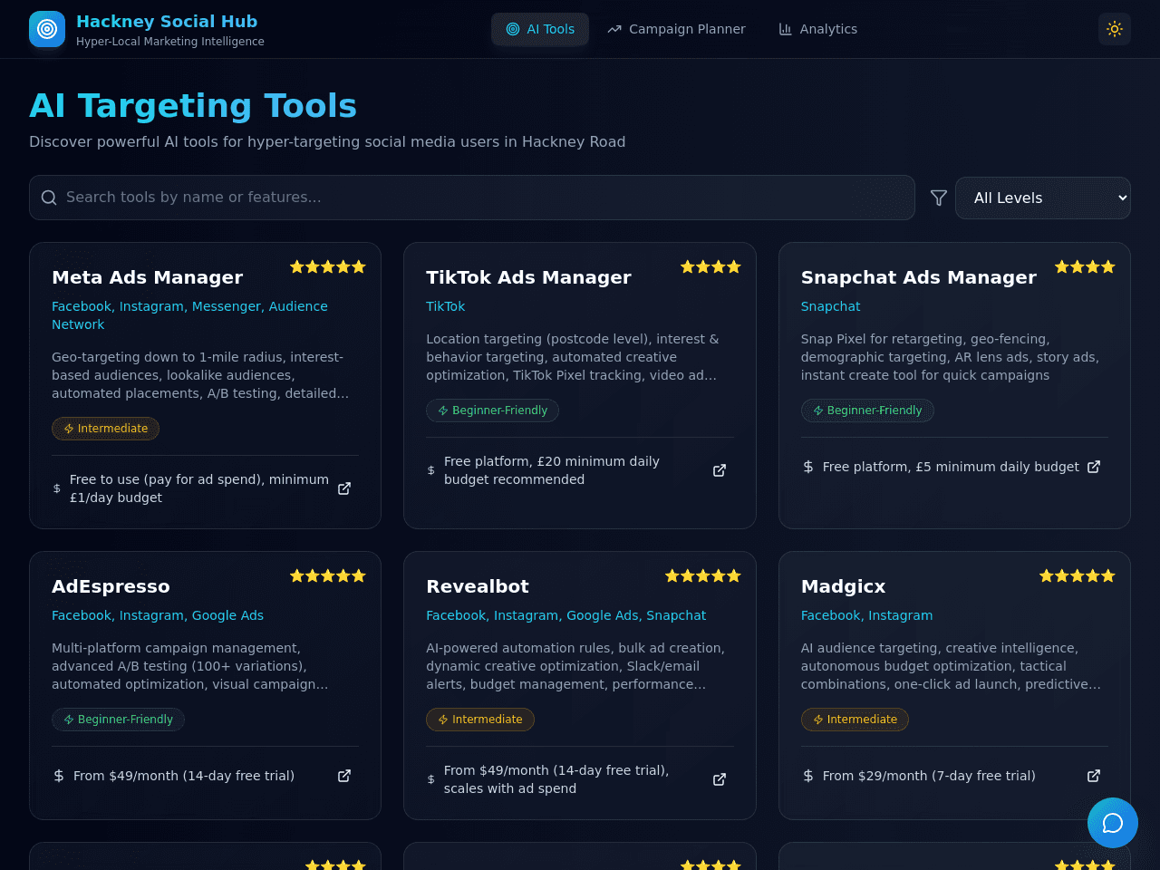This screenshot has width=1160, height=870.
Task: Click Snapchat Ads Manager dollar pricing icon
Action: point(808,467)
